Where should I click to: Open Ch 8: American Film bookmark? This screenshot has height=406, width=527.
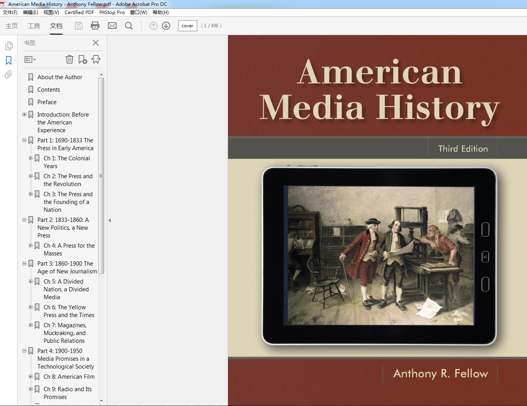tap(69, 377)
